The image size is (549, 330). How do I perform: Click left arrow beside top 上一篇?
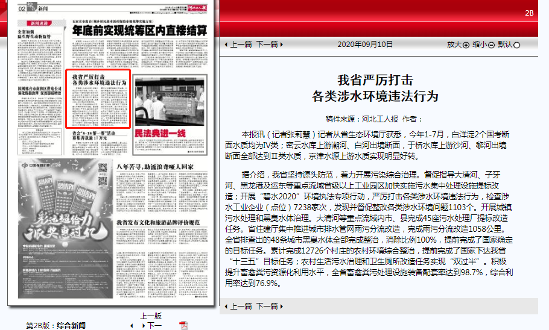226,45
